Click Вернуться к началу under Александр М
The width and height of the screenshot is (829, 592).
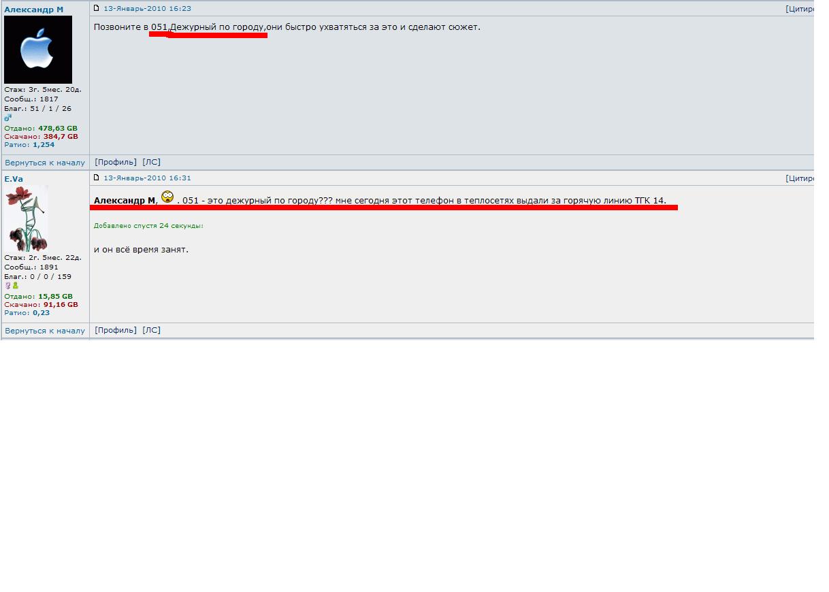tap(45, 163)
